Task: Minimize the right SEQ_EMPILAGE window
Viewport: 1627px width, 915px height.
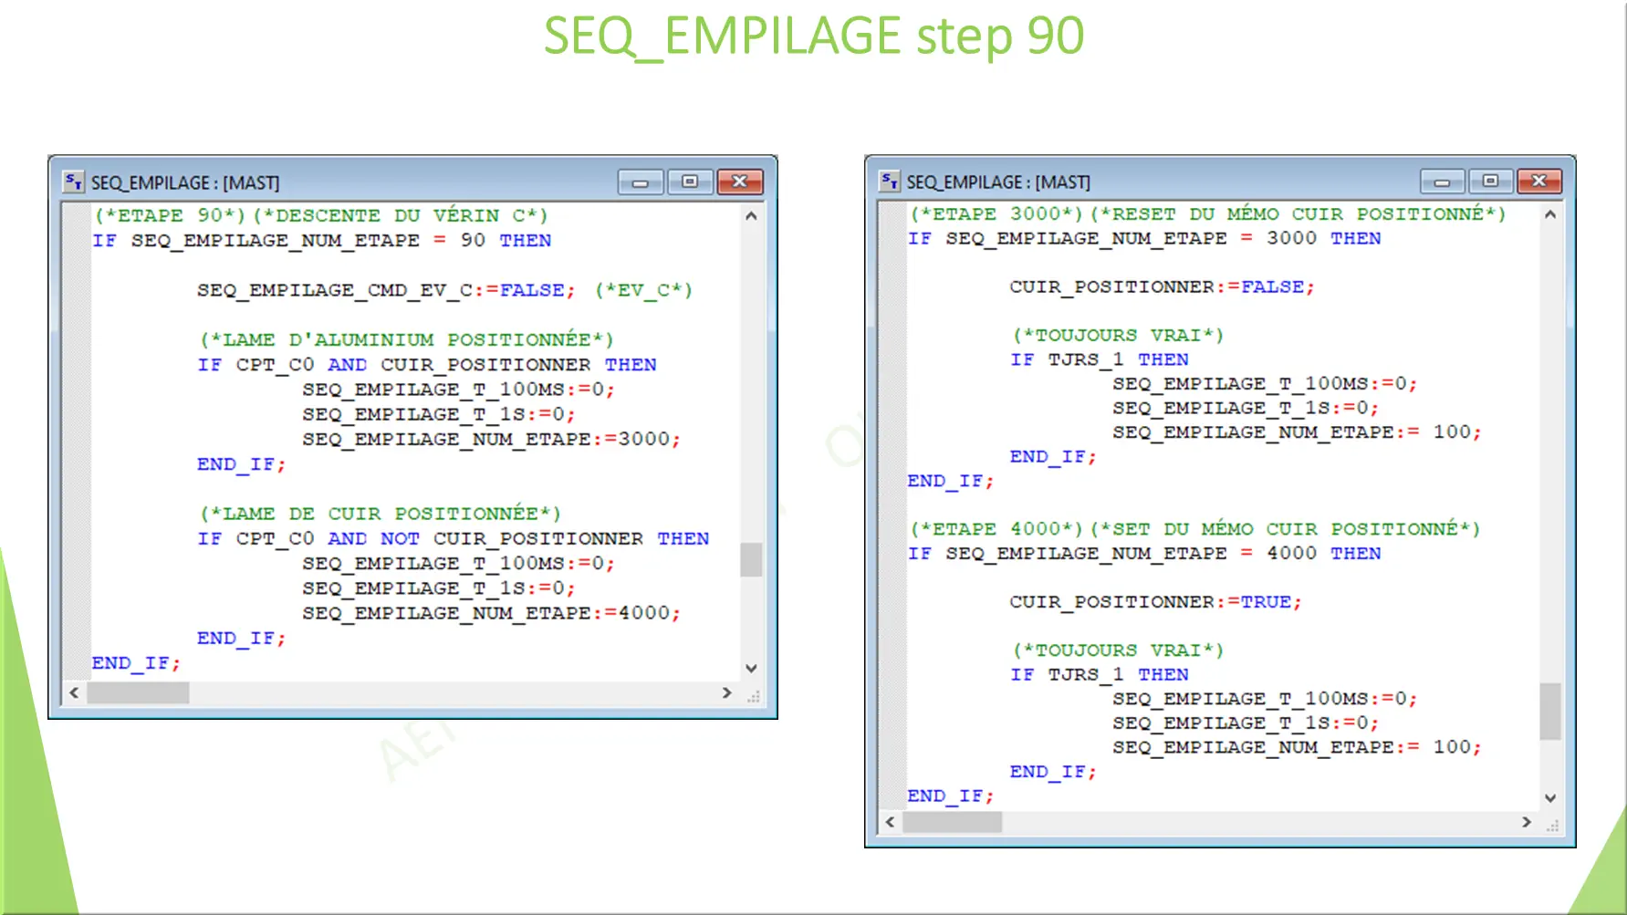Action: 1442,182
